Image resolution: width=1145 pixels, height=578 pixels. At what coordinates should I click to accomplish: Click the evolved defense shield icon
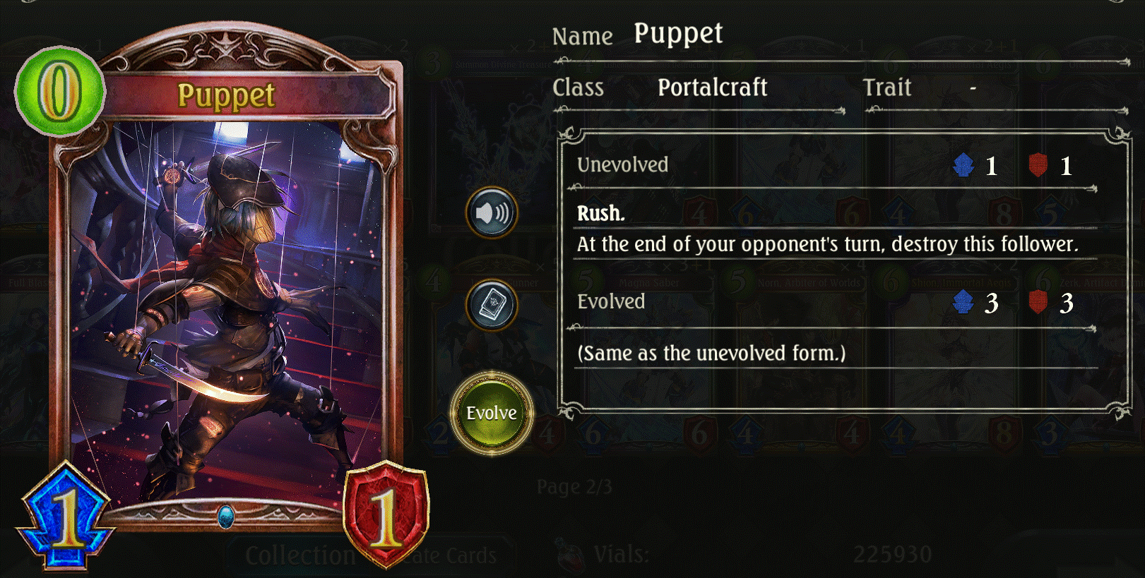(1038, 302)
